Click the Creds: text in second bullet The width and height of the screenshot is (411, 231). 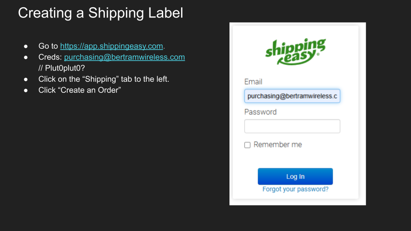50,57
